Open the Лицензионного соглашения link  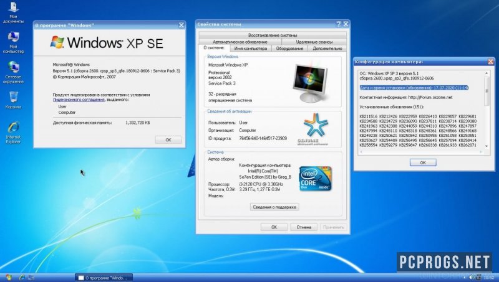tap(79, 100)
